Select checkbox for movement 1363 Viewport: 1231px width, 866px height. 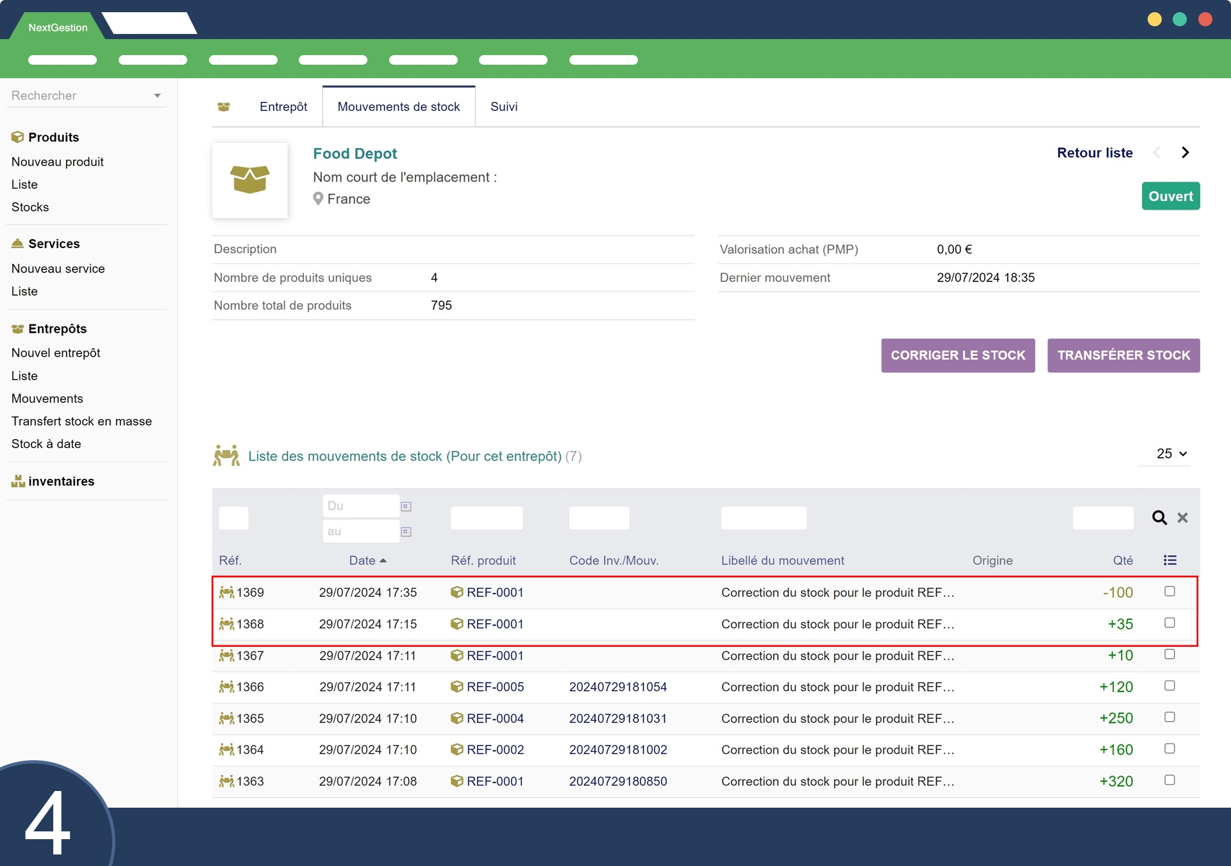coord(1169,780)
